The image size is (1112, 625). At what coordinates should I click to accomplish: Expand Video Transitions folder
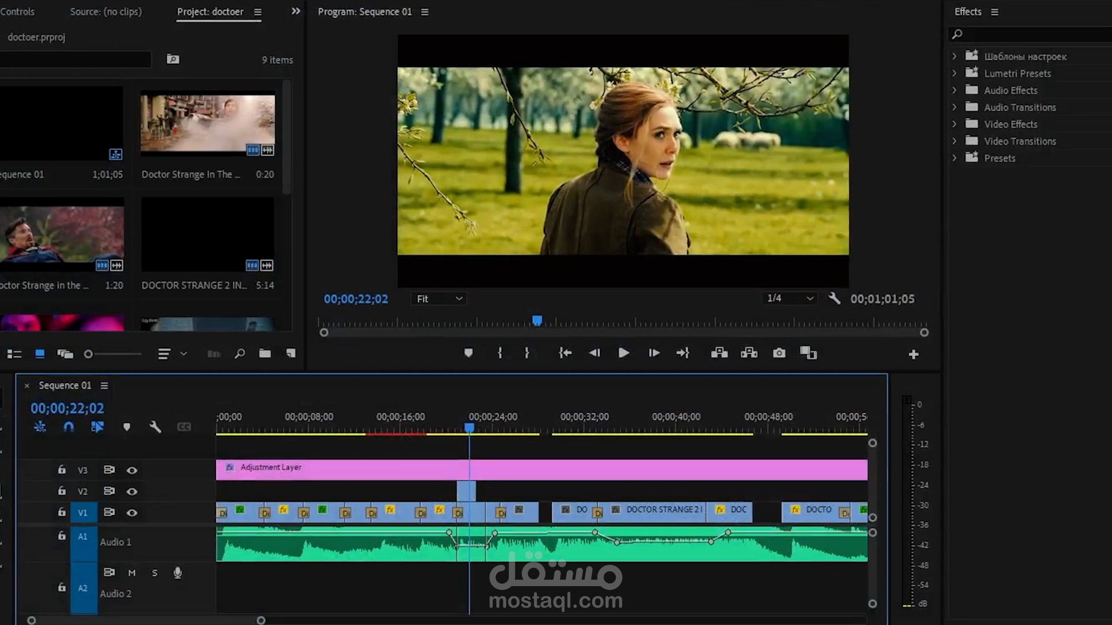(954, 141)
